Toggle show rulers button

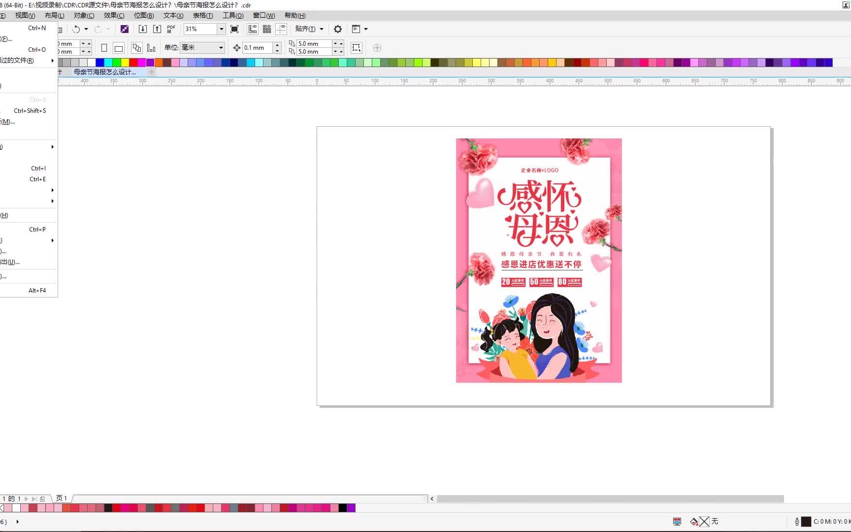pos(253,29)
